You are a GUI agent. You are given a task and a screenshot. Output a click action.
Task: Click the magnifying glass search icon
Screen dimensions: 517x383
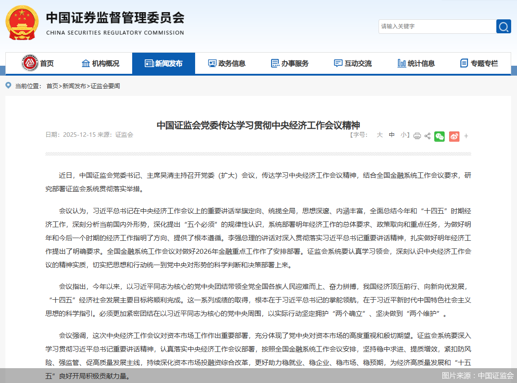coord(504,26)
